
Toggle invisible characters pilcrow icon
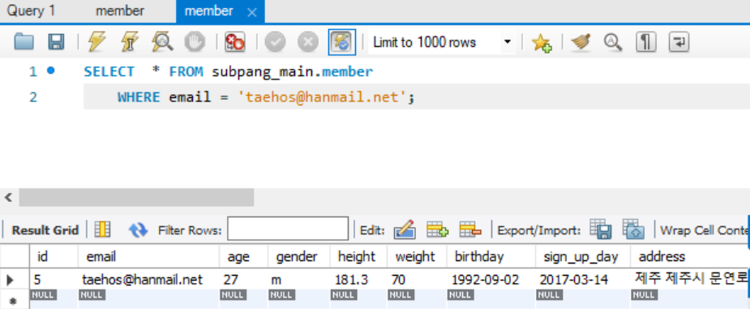645,42
